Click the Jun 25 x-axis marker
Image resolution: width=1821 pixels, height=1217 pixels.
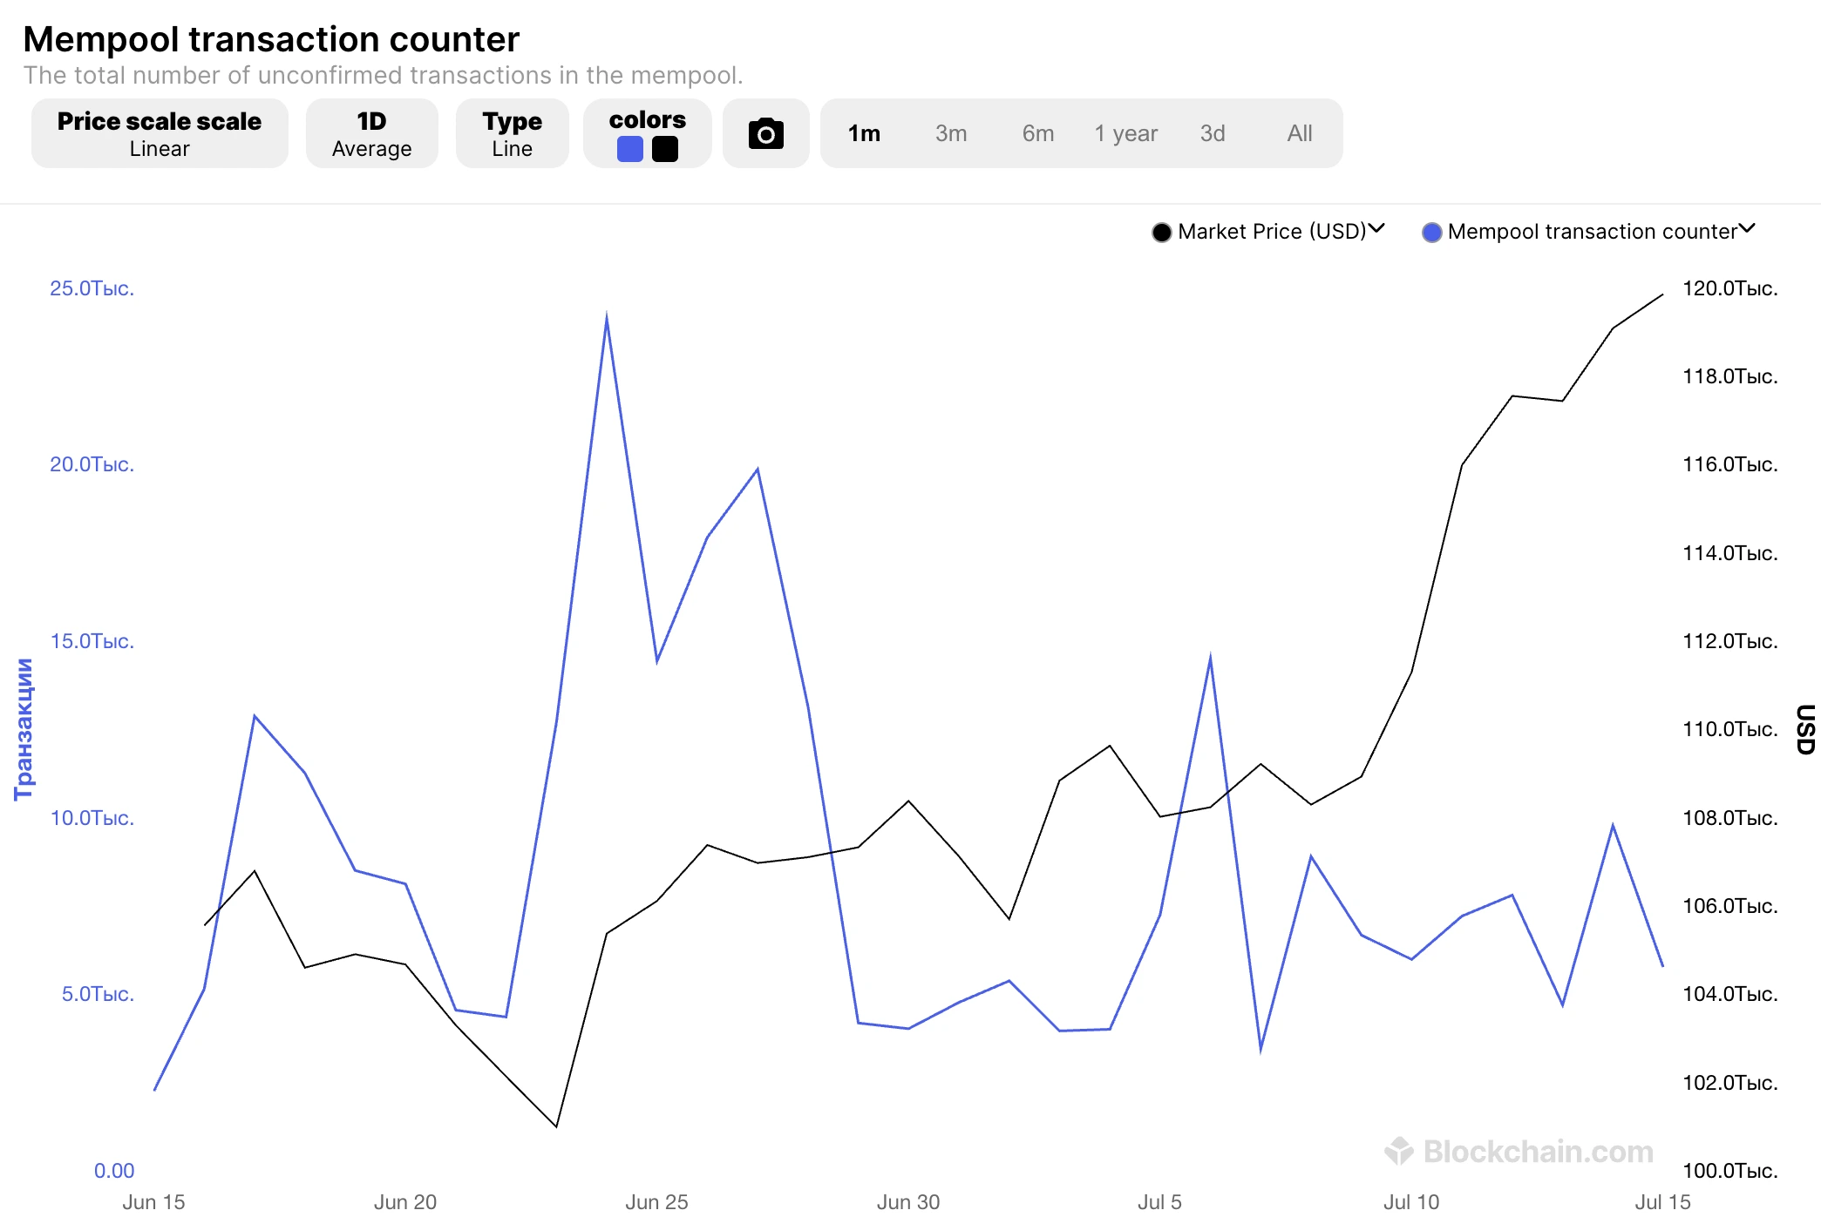click(656, 1201)
